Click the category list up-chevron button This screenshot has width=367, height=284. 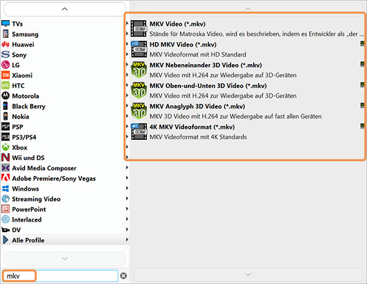(65, 9)
